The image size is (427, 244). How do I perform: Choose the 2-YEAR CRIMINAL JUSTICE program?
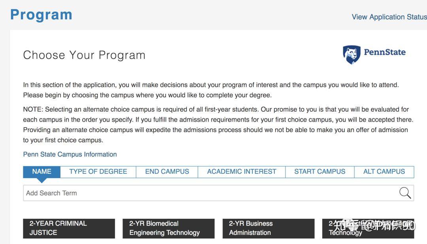pyautogui.click(x=69, y=228)
